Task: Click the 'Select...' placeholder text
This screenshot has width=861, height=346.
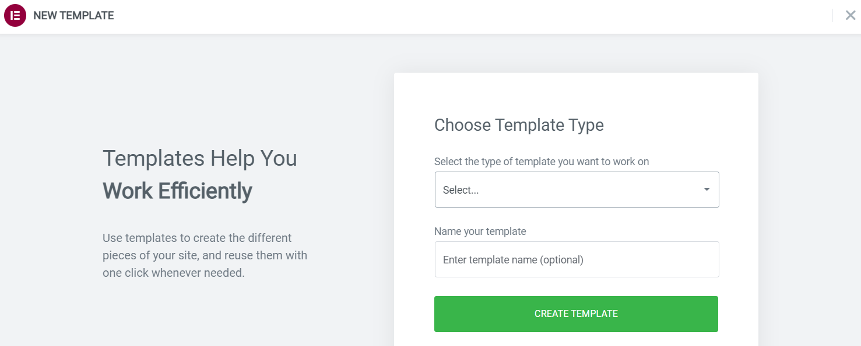Action: click(x=461, y=190)
